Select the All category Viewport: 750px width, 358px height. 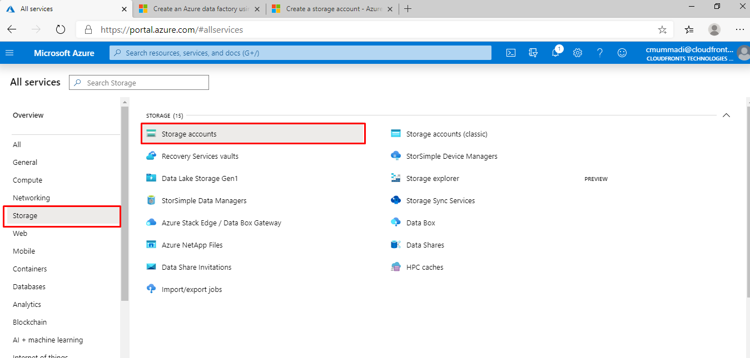17,145
